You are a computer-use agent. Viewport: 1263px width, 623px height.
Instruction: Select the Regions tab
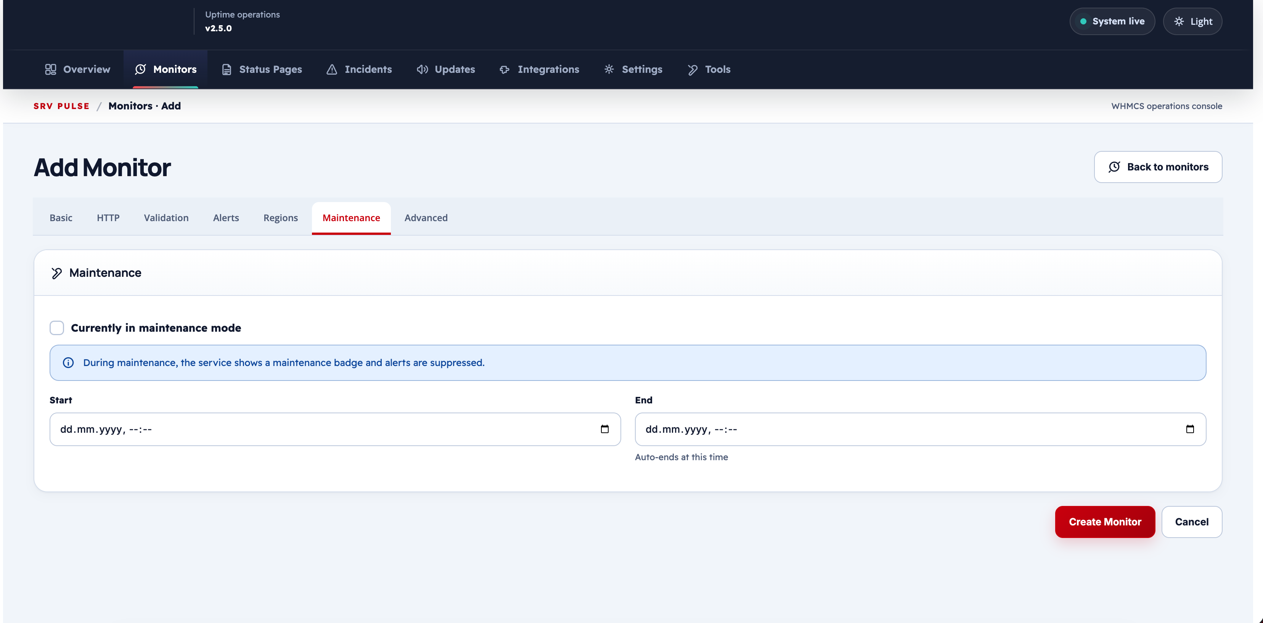(x=280, y=218)
